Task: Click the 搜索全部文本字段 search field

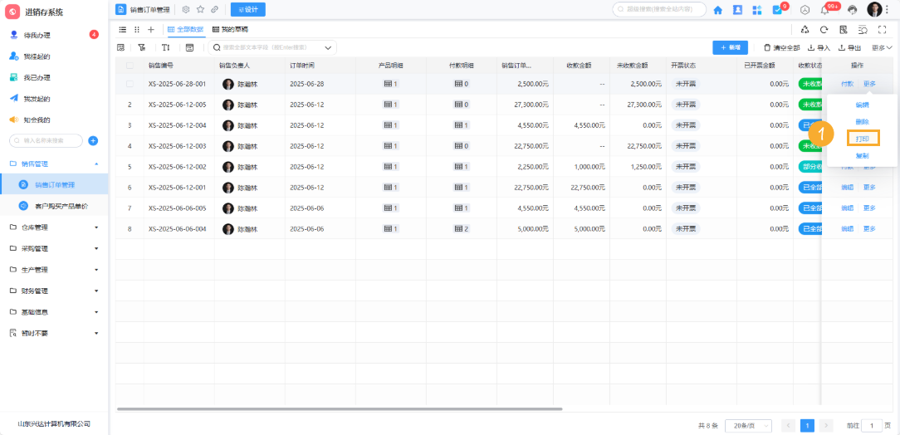Action: 272,47
